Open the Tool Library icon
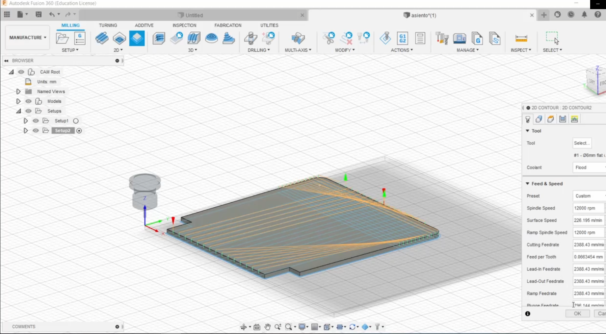 [442, 38]
